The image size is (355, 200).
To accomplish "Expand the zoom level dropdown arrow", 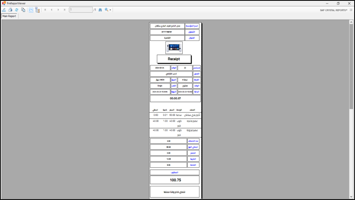I will (111, 10).
